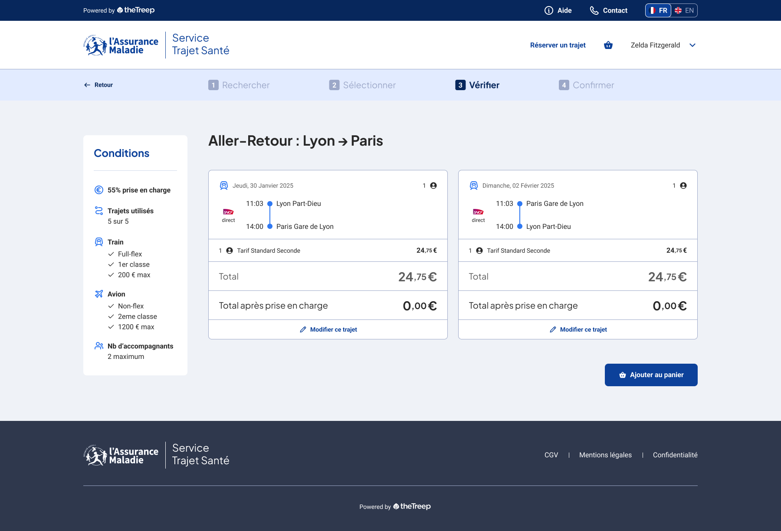The height and width of the screenshot is (531, 781).
Task: Switch language to EN
Action: coord(684,10)
